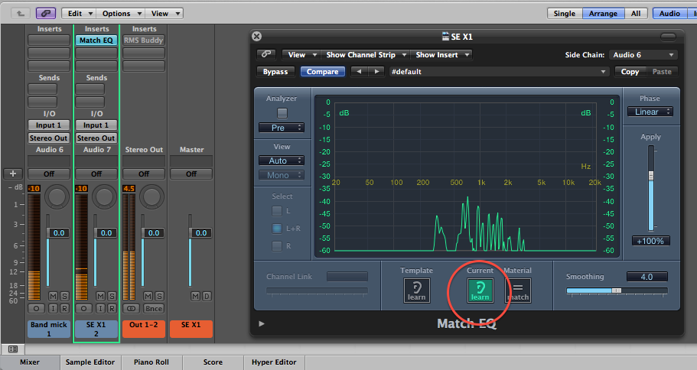Open Mixer View menu
Image resolution: width=697 pixels, height=370 pixels.
(x=164, y=13)
